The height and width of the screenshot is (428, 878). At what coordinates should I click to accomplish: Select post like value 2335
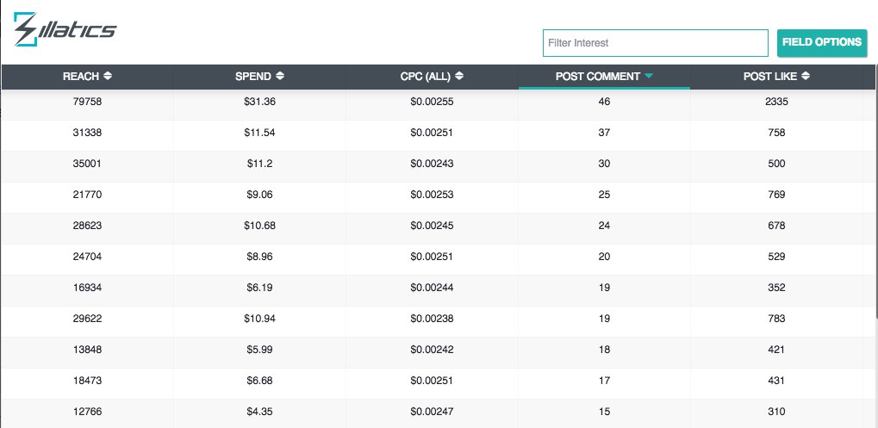click(776, 102)
